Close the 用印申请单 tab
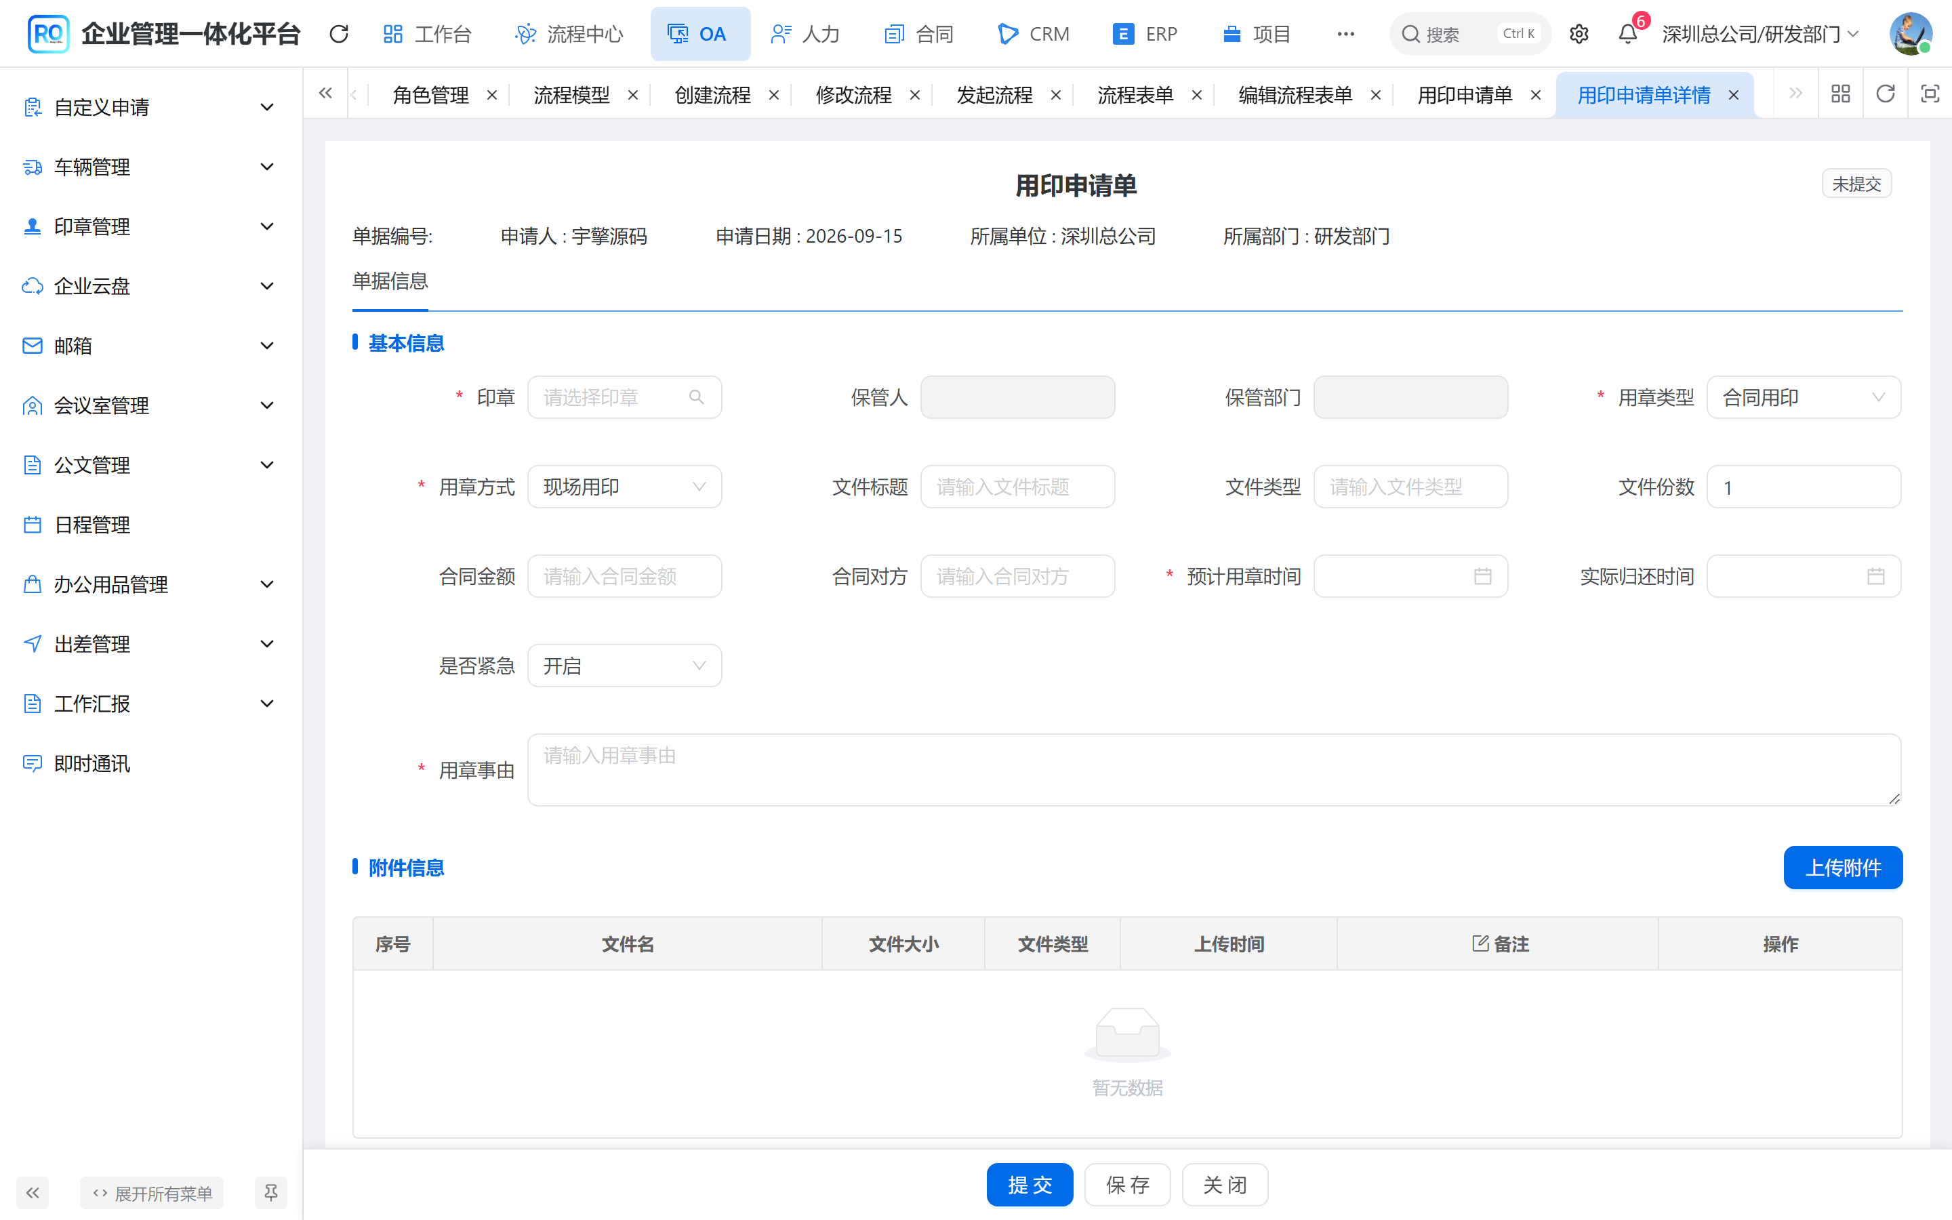 tap(1536, 95)
